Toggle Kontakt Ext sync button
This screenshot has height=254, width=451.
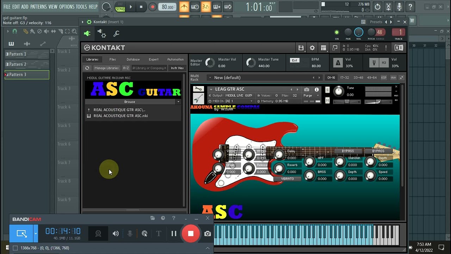295,60
